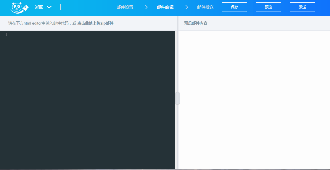Go to the 邮件设置 step

tap(125, 7)
